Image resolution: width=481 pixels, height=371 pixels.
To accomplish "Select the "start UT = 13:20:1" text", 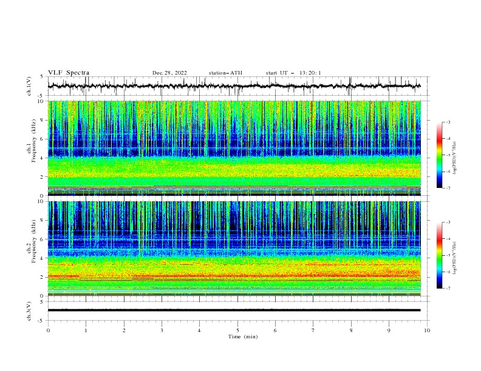I will click(x=293, y=73).
